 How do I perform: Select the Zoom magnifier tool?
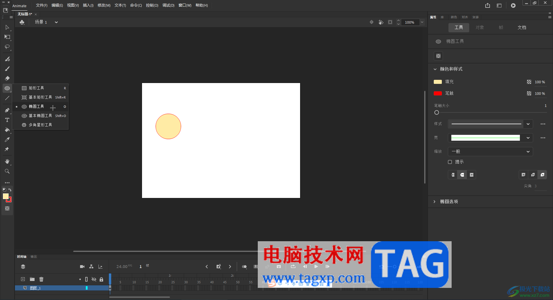coord(7,171)
